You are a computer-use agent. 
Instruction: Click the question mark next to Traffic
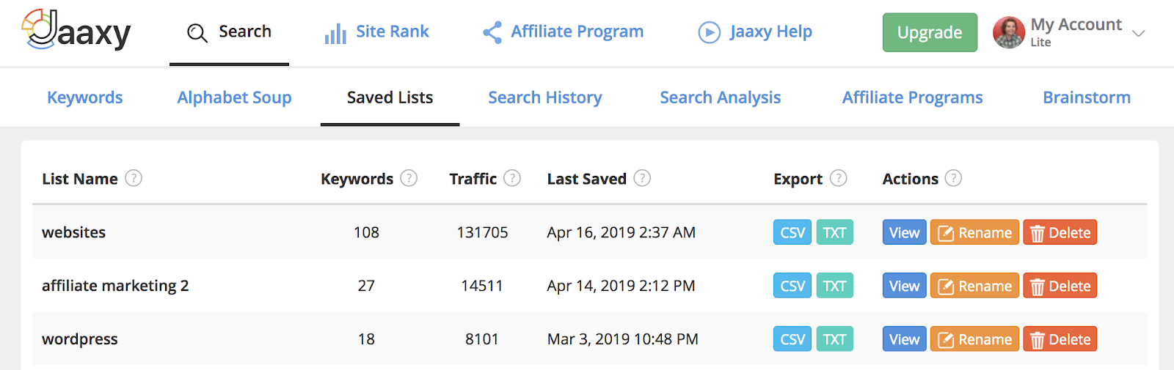click(512, 178)
